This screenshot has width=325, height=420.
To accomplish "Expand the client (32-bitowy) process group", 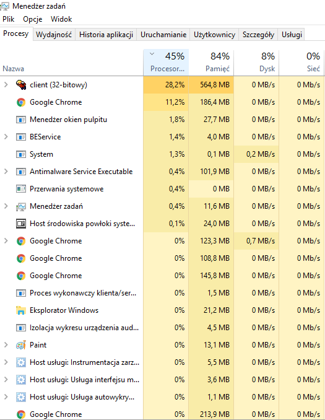I will coord(6,85).
